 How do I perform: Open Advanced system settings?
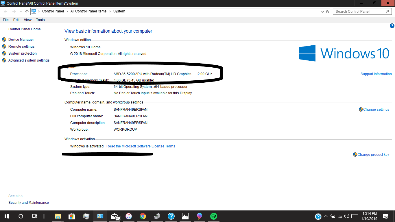[29, 60]
